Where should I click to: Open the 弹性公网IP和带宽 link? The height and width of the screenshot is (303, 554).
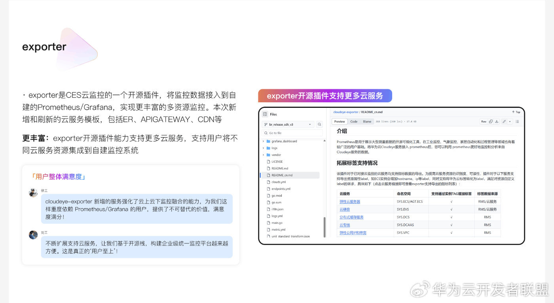point(353,233)
